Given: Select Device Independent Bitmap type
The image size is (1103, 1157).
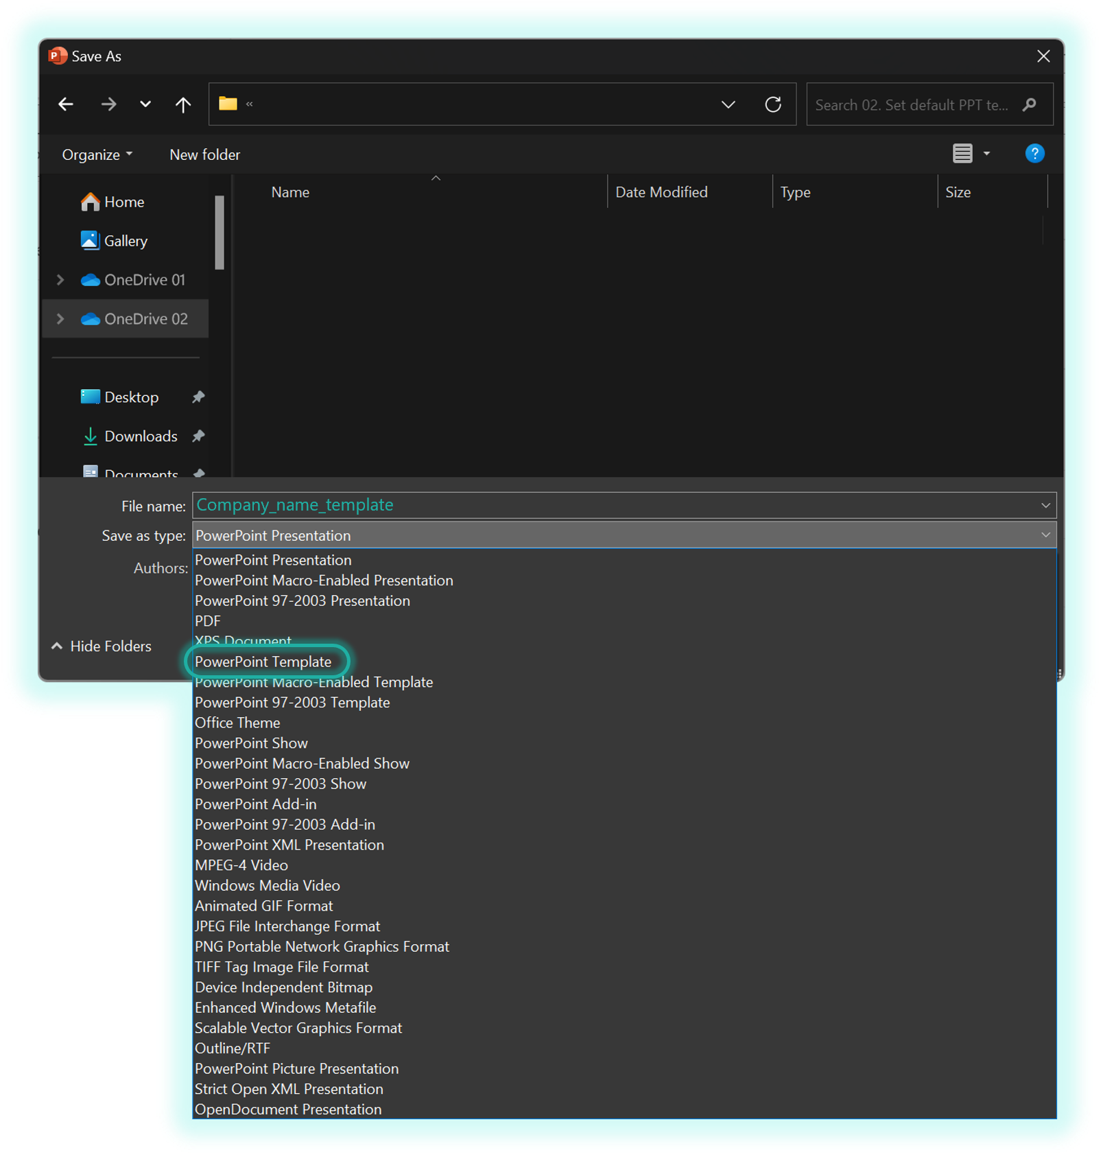Looking at the screenshot, I should point(624,987).
